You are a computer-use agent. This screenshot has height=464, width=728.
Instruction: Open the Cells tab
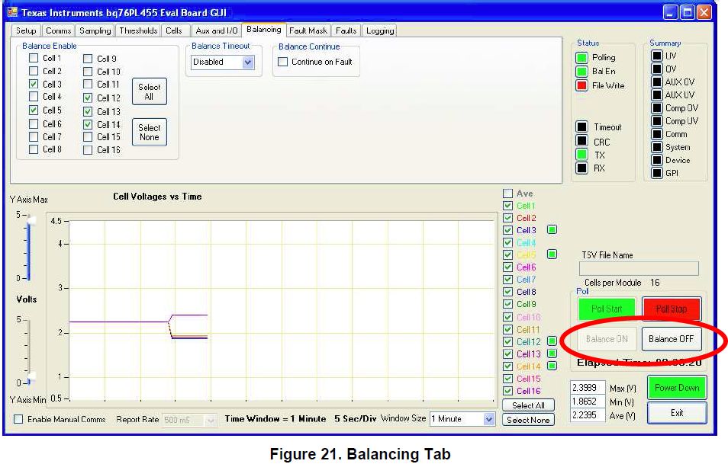pyautogui.click(x=174, y=30)
